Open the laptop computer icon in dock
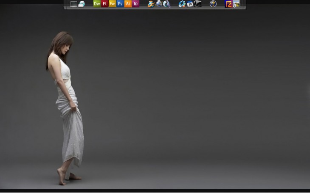The image size is (310, 193). (x=73, y=4)
